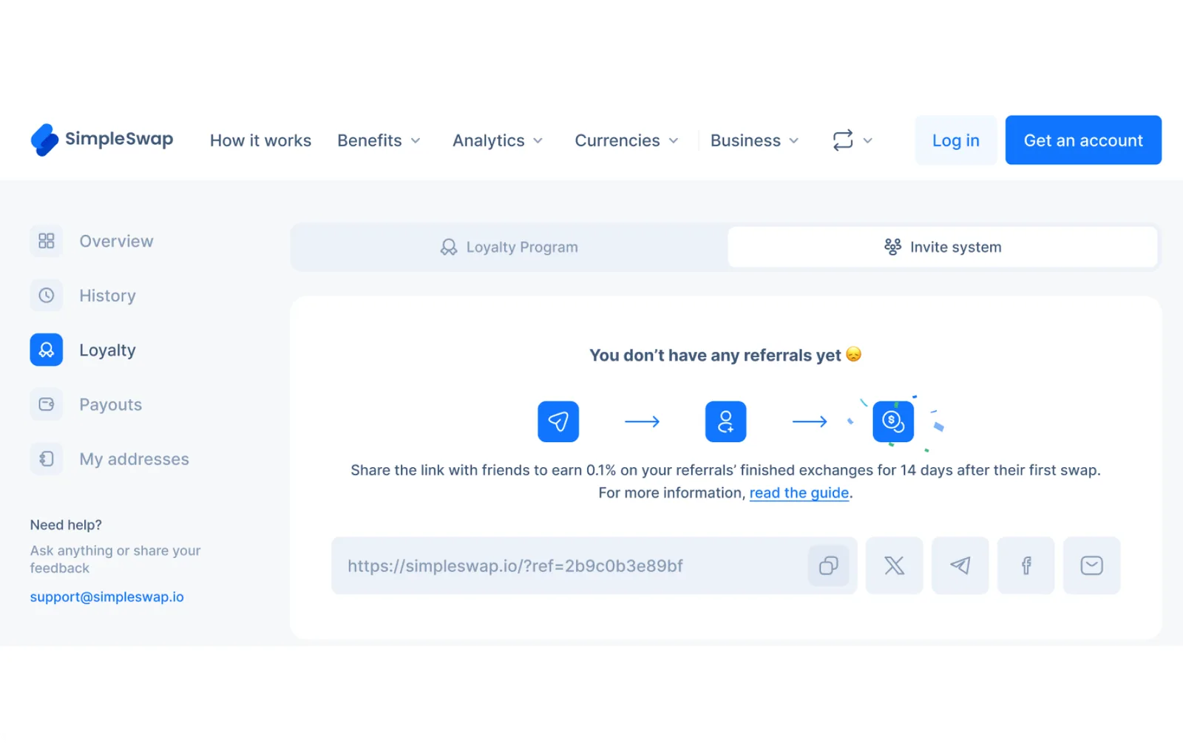The height and width of the screenshot is (754, 1183).
Task: Click the paper plane share step icon
Action: [x=558, y=421]
